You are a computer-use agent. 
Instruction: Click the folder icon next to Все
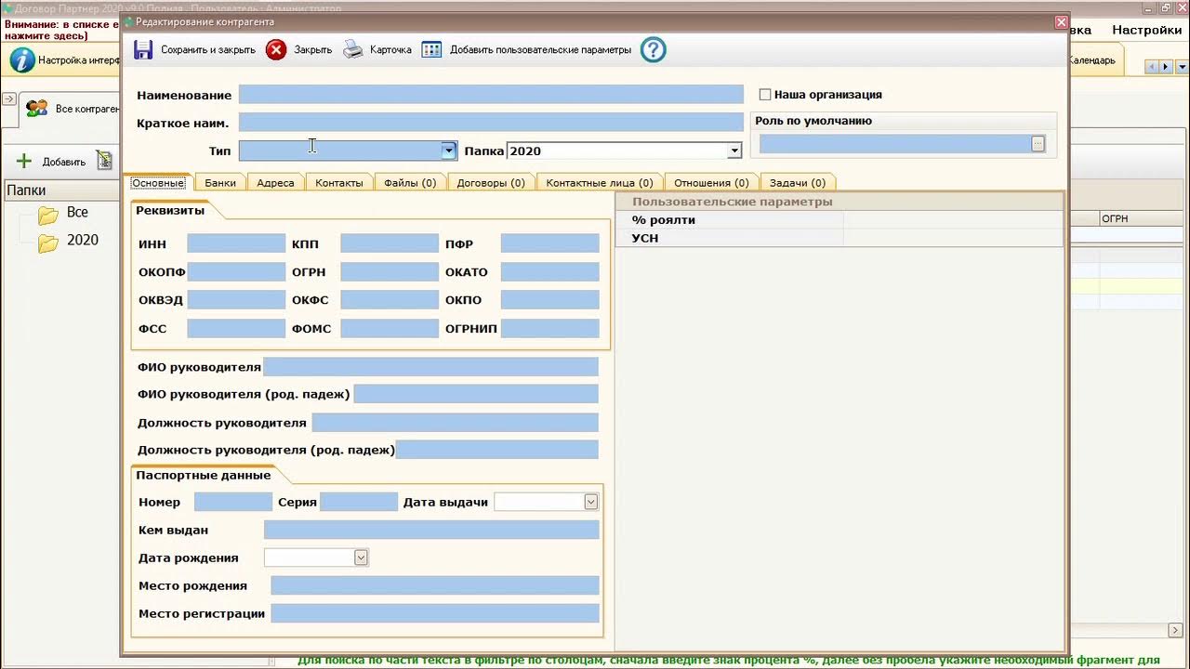tap(48, 215)
